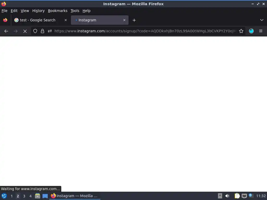Bookmark this page with the star

241,31
